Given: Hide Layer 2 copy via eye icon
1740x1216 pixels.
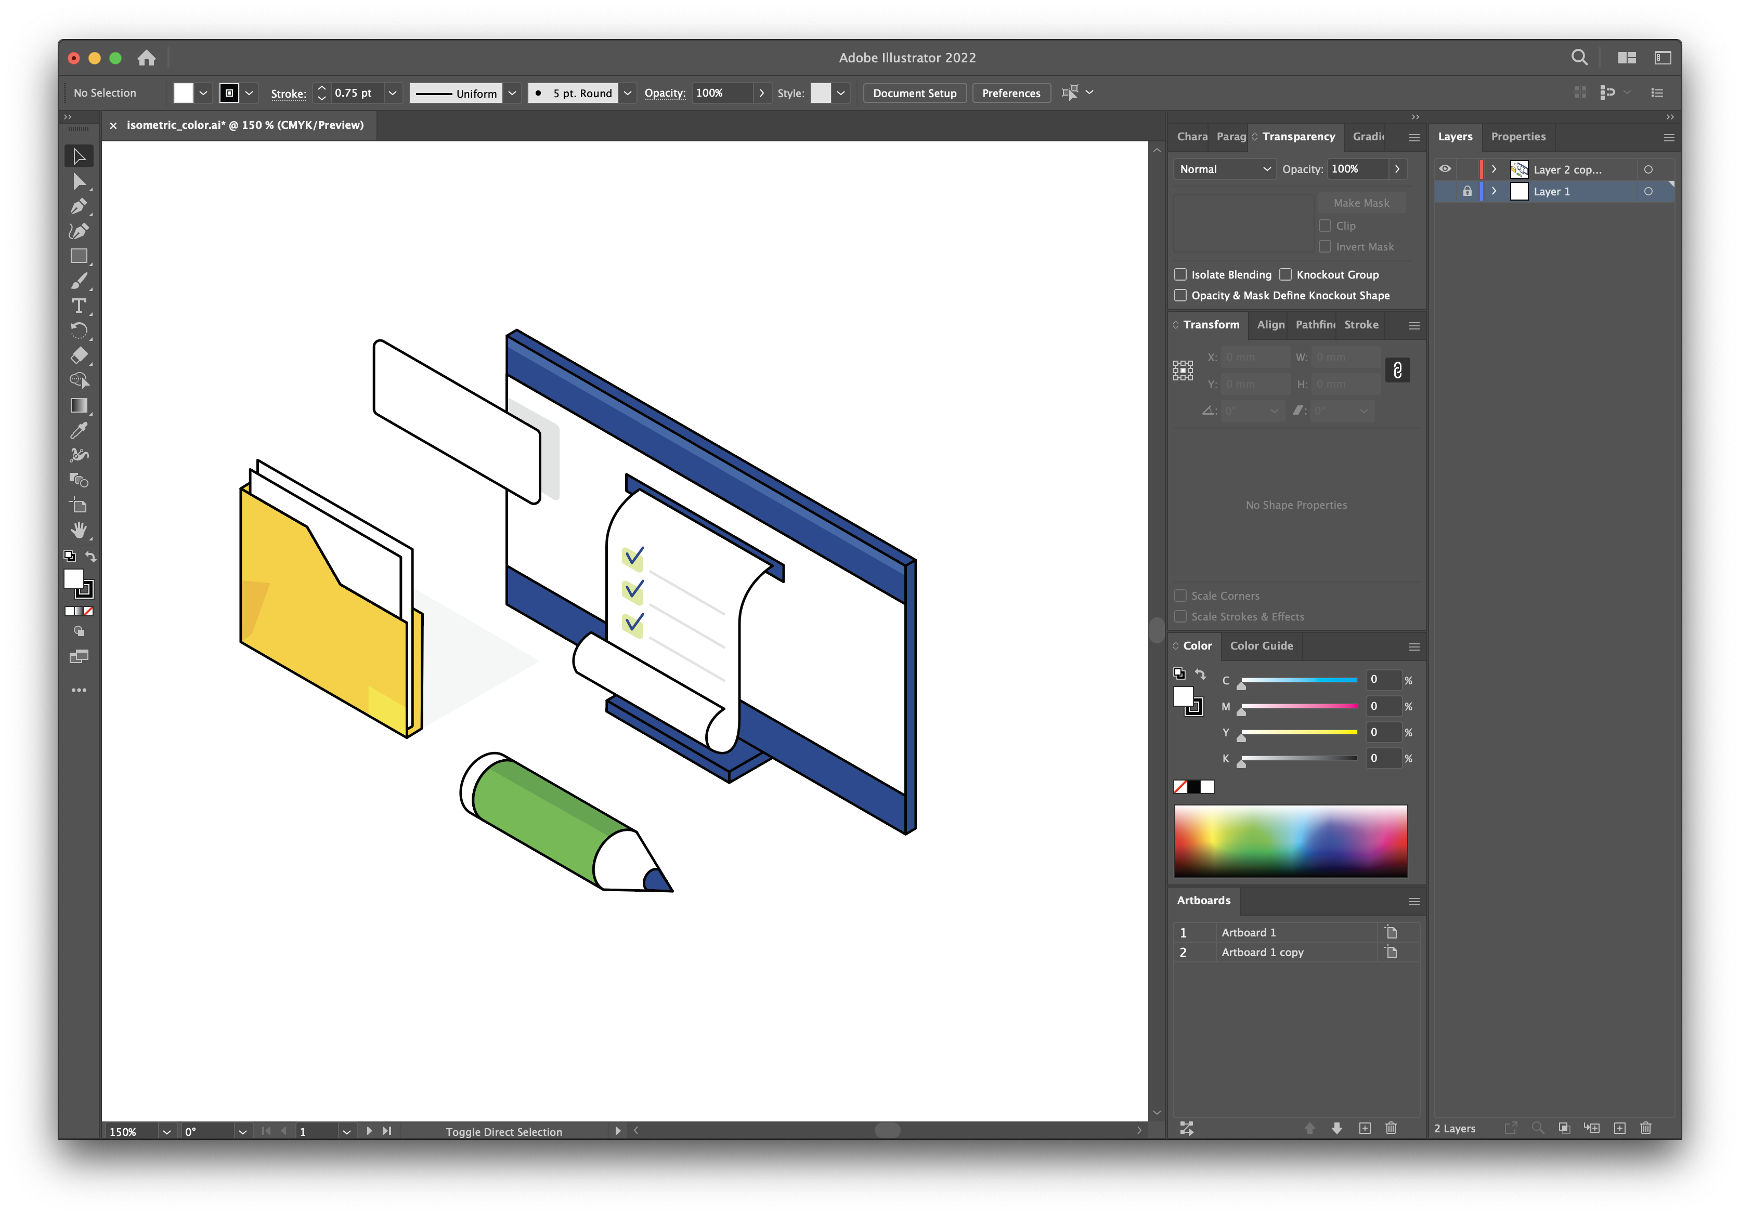Looking at the screenshot, I should click(1445, 169).
